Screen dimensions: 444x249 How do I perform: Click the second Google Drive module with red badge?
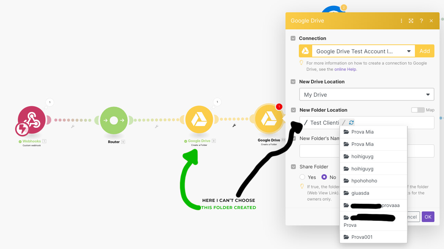coord(269,119)
